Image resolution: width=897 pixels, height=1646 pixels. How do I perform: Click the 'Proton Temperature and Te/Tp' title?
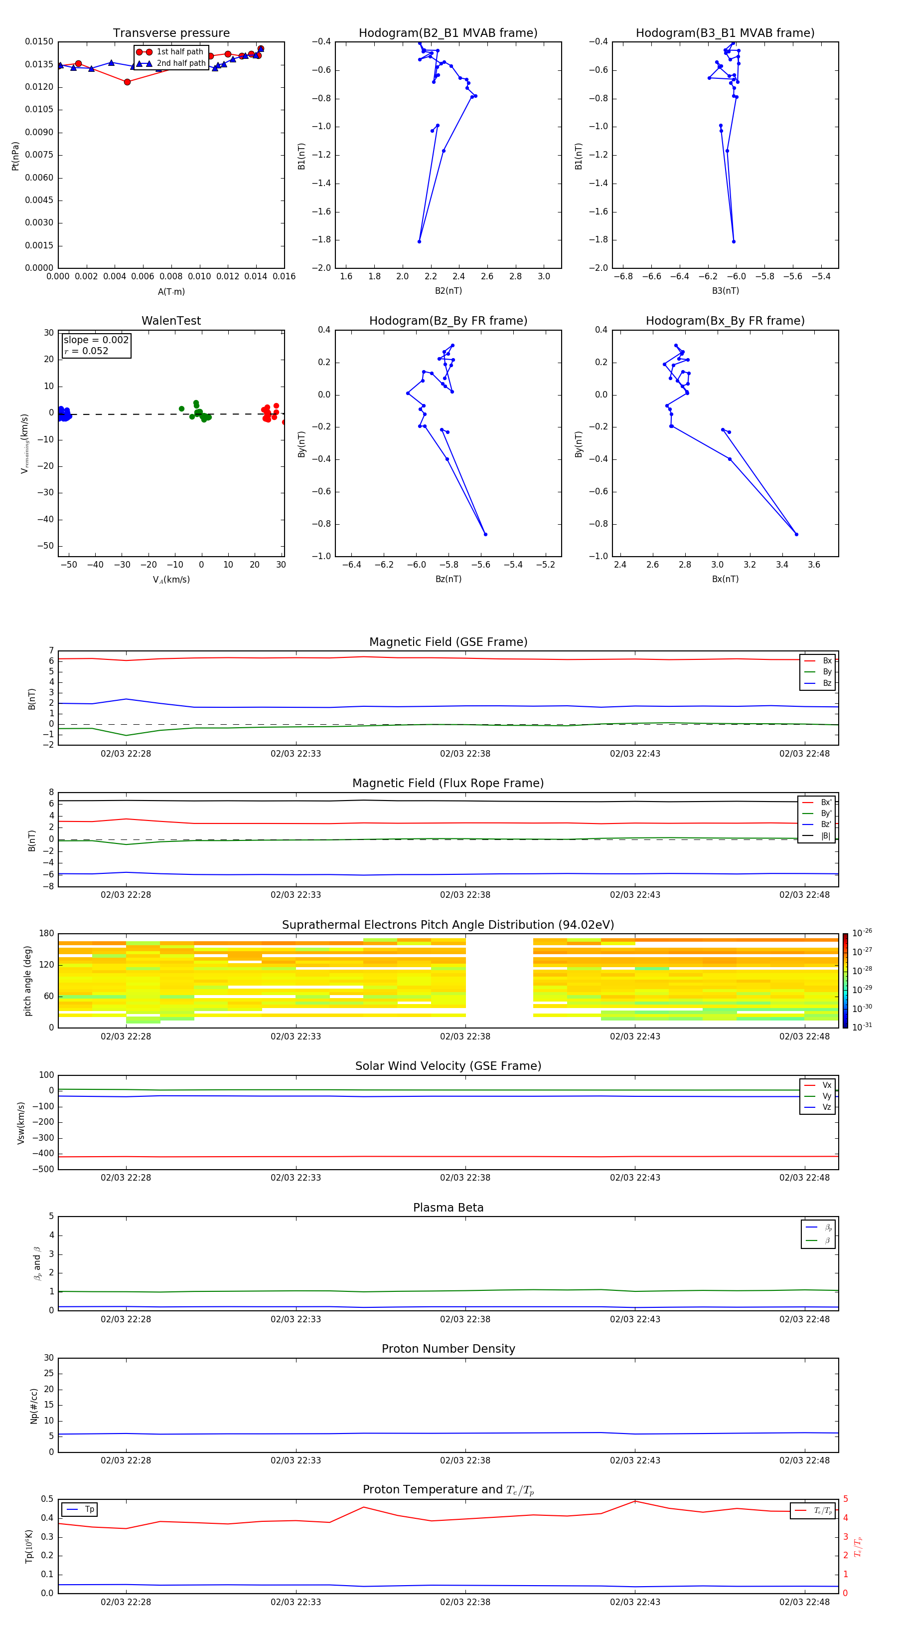[x=448, y=1490]
